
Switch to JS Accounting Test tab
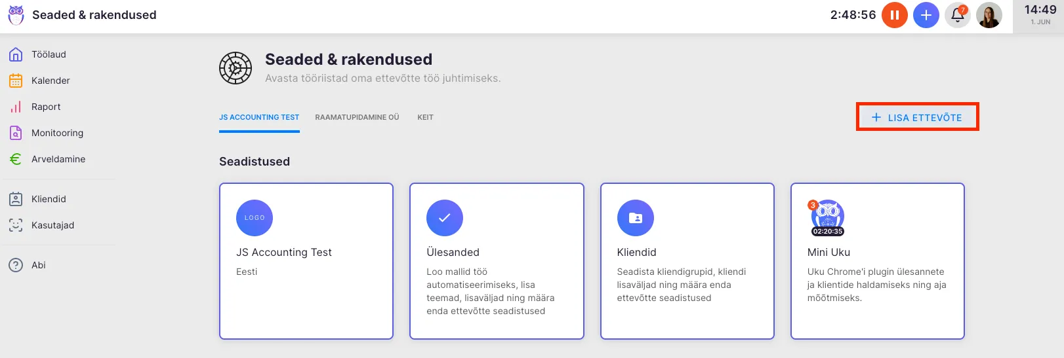pos(259,118)
